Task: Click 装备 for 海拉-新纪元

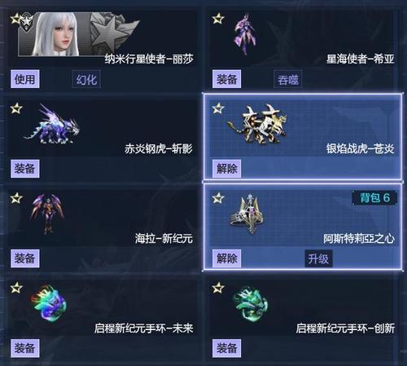Action: point(25,258)
